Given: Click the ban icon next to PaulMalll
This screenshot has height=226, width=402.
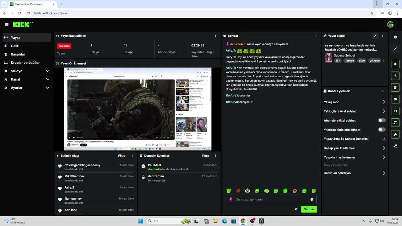Looking at the screenshot, I should 144,166.
